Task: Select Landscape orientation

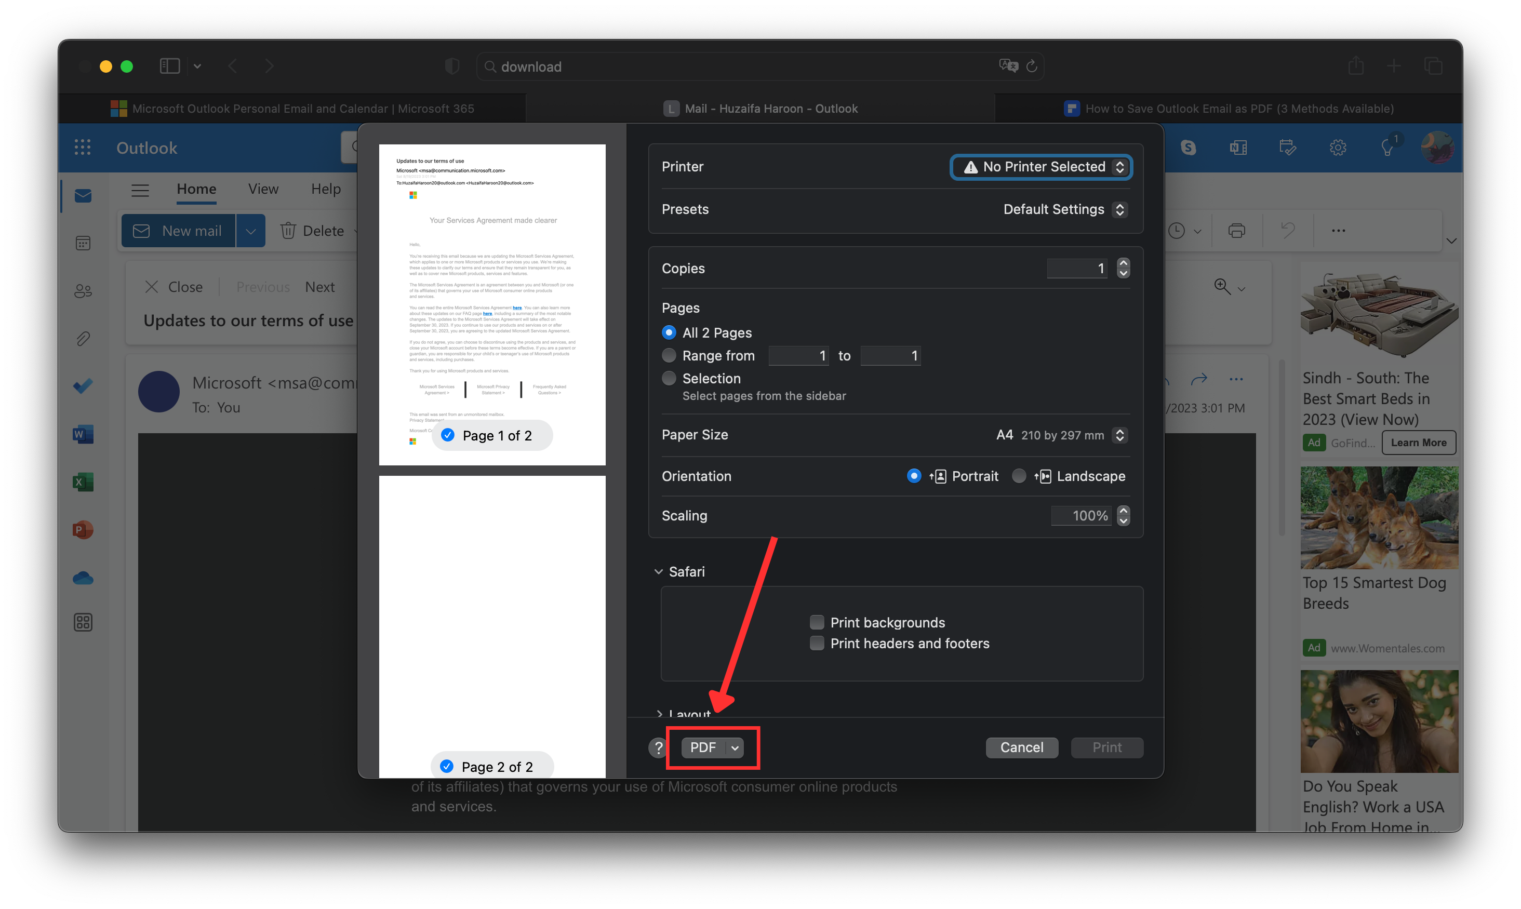Action: tap(1019, 476)
